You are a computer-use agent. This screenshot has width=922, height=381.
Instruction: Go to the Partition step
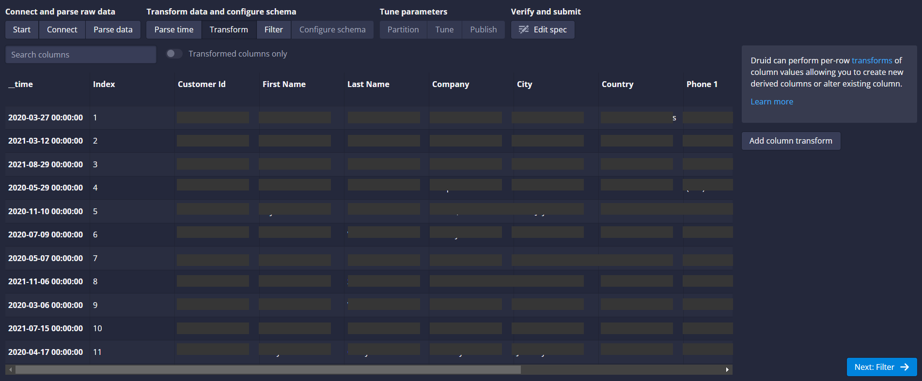(x=403, y=29)
